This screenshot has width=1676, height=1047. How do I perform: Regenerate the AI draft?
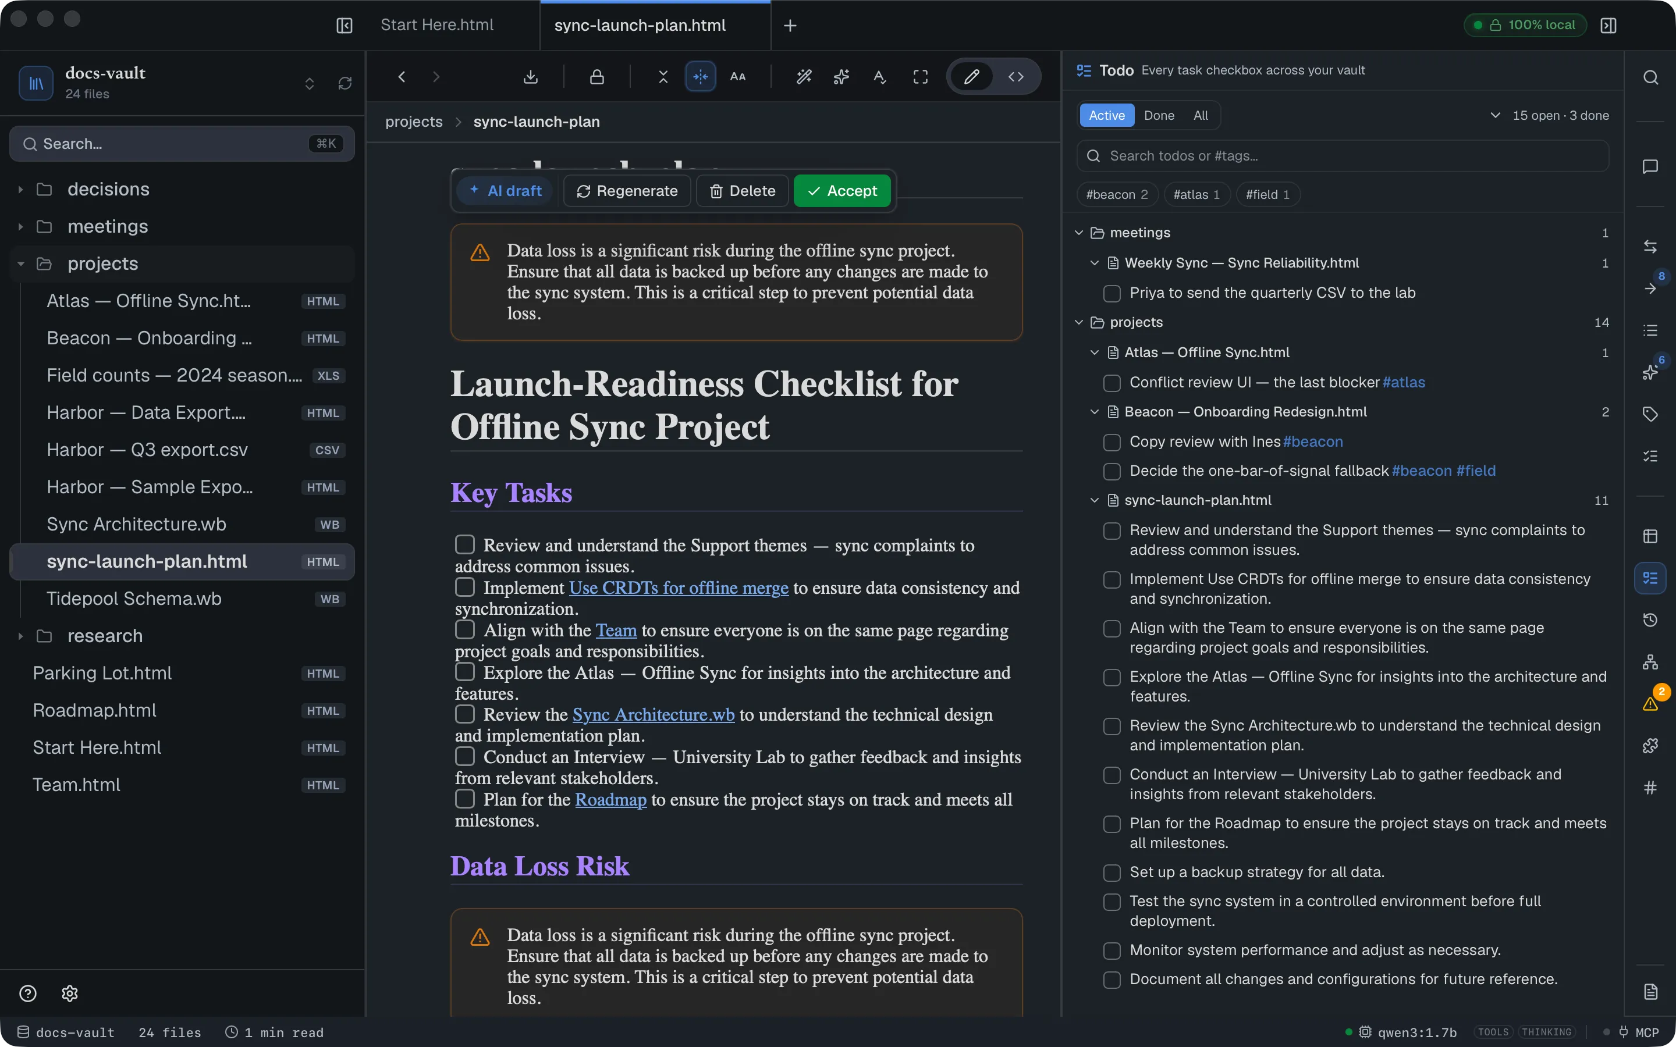point(627,191)
